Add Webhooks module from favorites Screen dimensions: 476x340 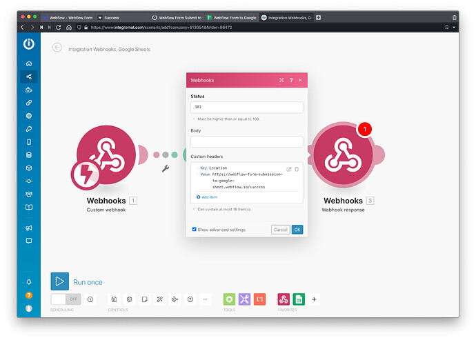(284, 299)
